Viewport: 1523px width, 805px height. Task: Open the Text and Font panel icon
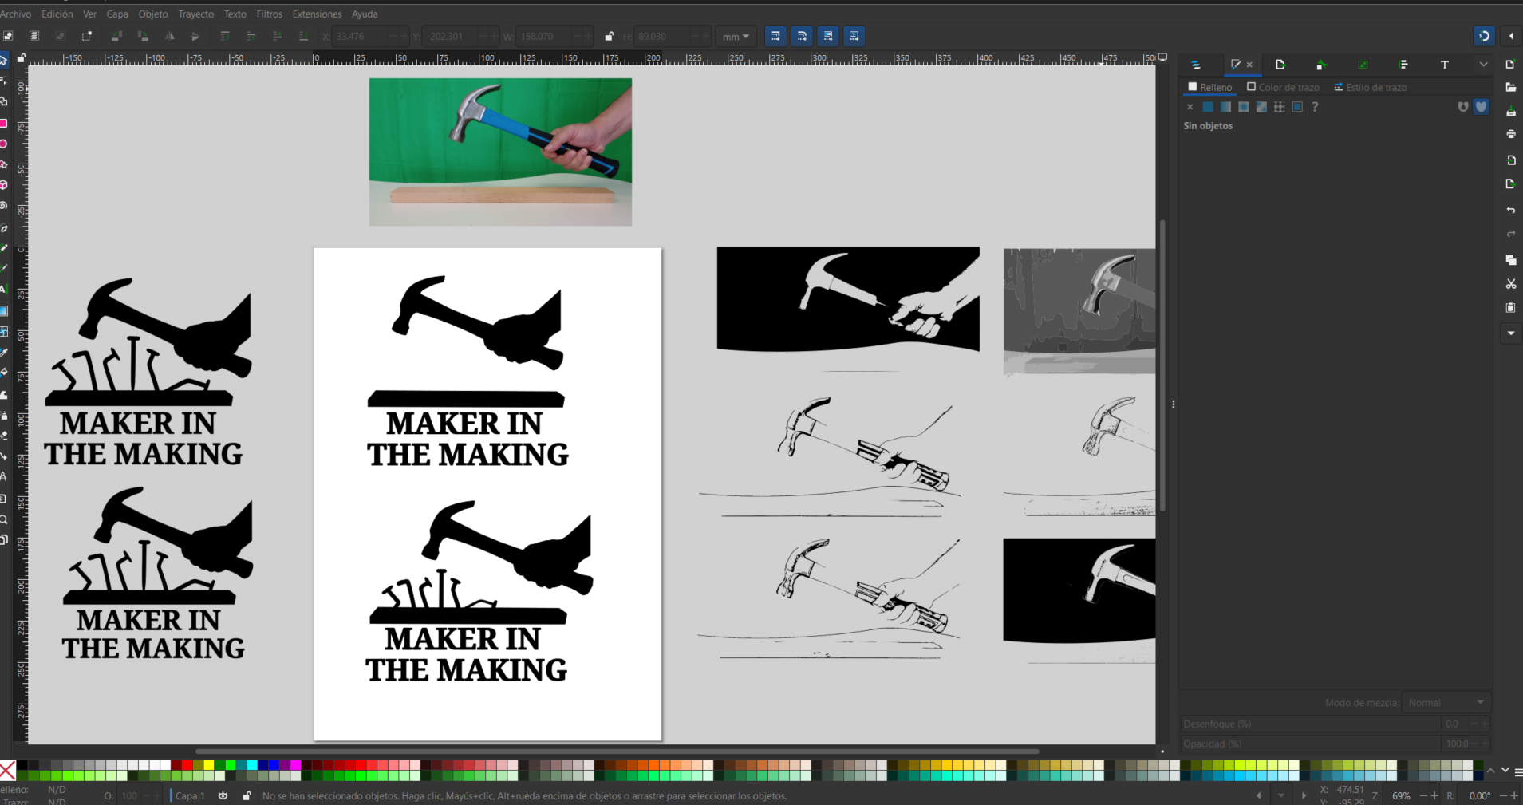(1444, 65)
